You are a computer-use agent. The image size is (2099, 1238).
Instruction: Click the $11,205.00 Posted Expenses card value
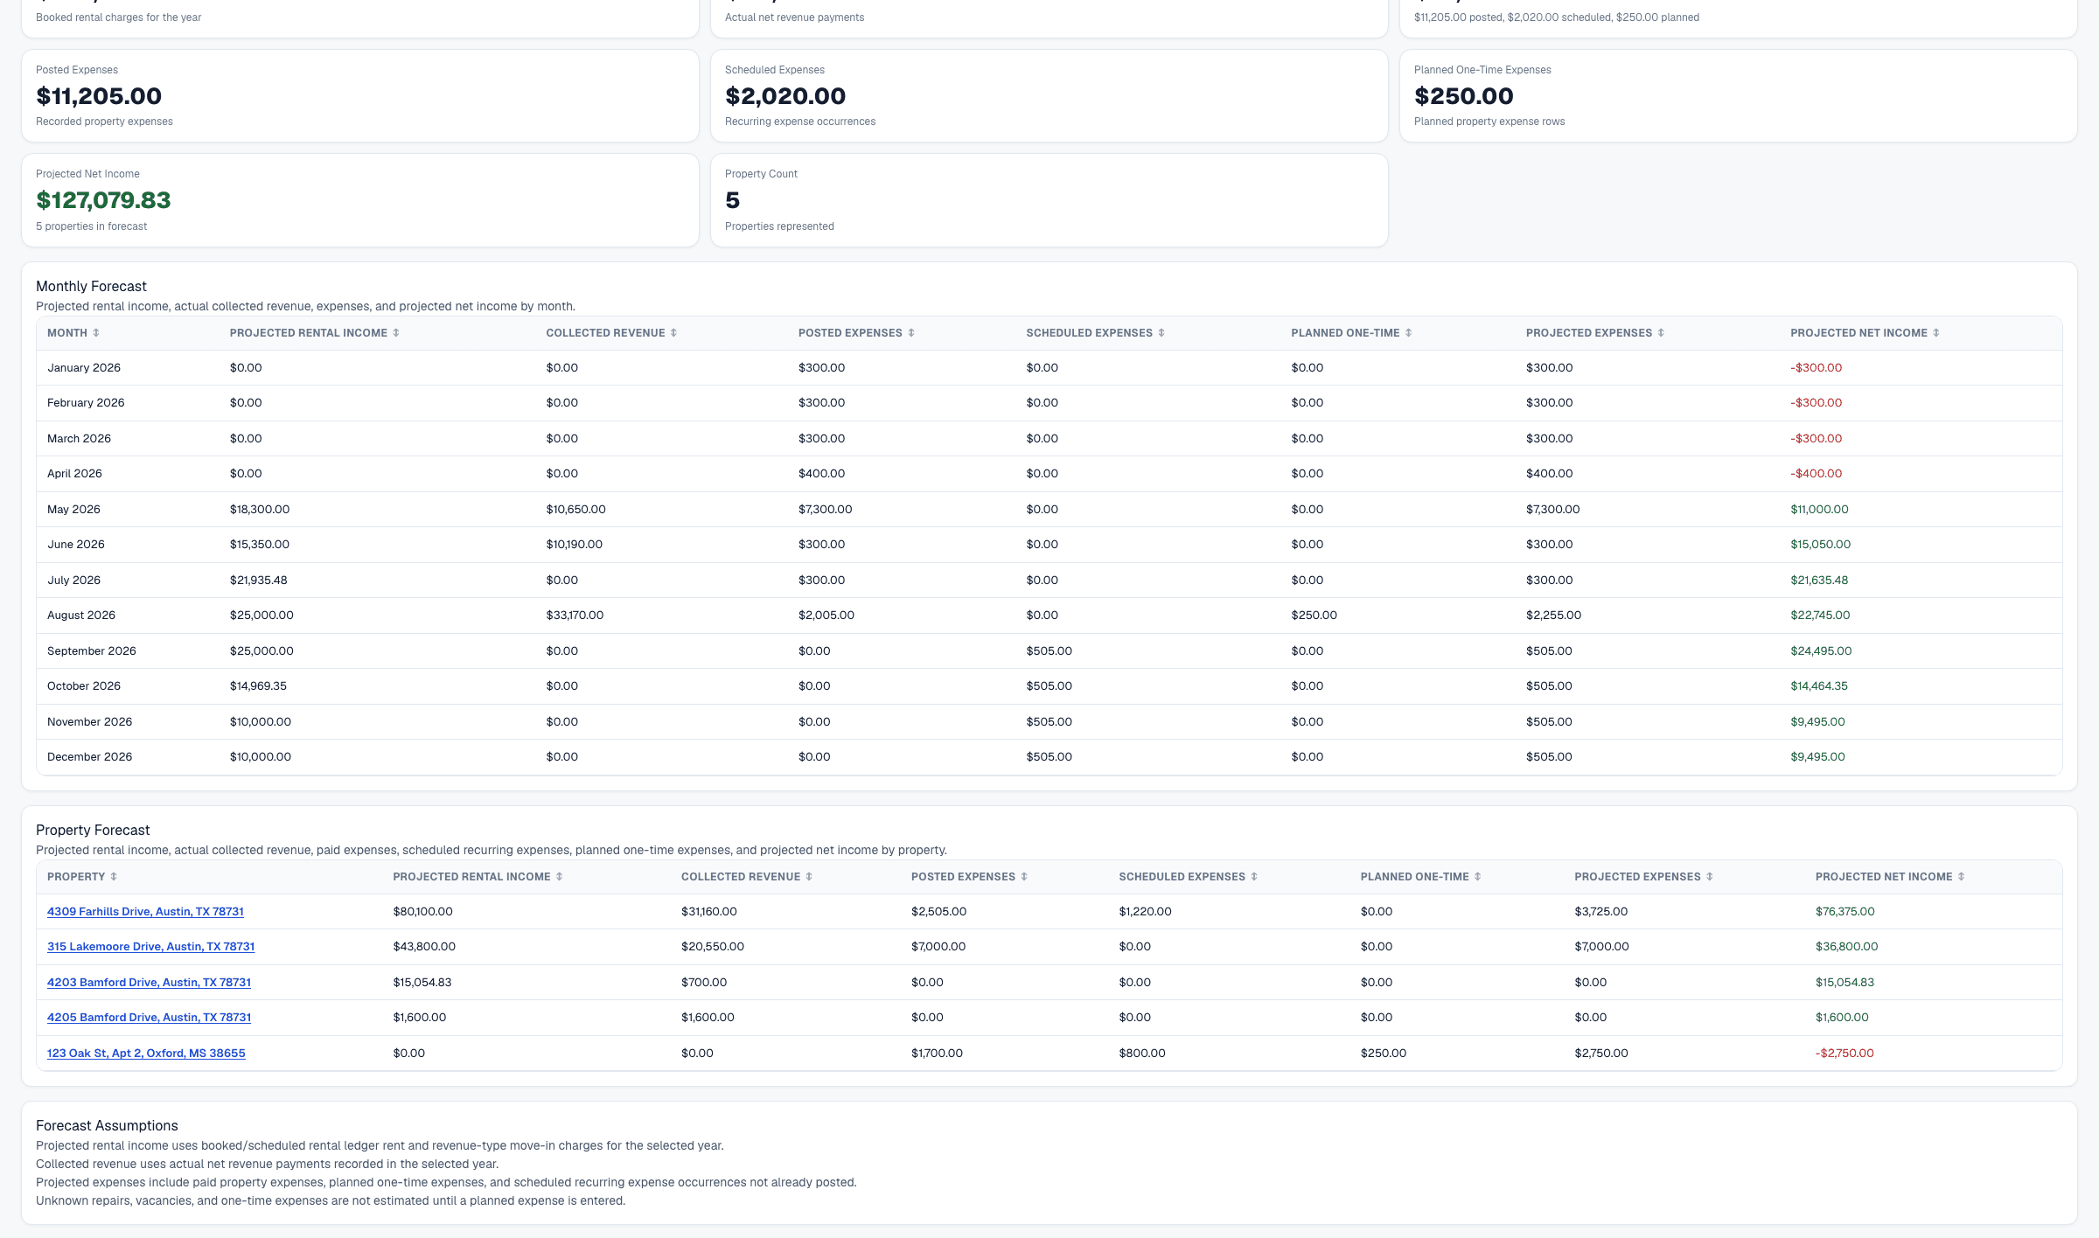tap(99, 96)
